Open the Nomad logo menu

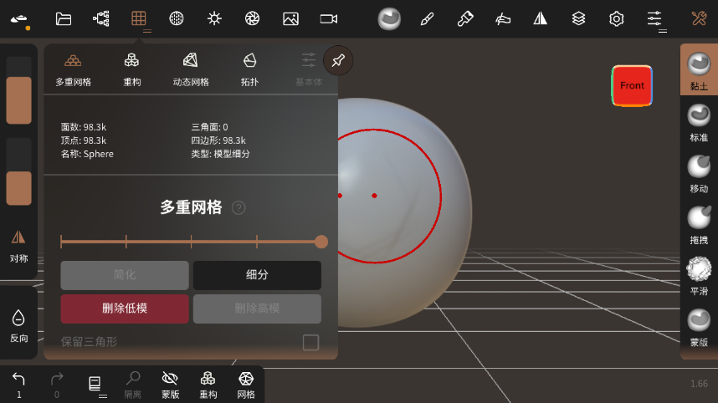(x=19, y=19)
